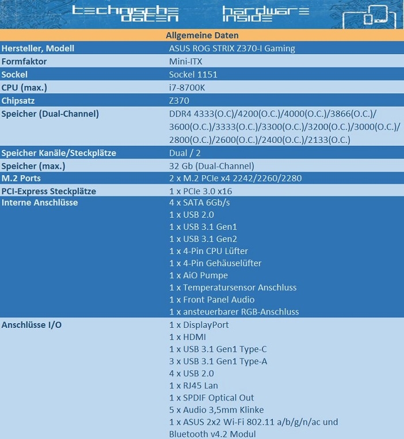Click the '1 x HDMI' entry
The height and width of the screenshot is (439, 404).
(188, 337)
